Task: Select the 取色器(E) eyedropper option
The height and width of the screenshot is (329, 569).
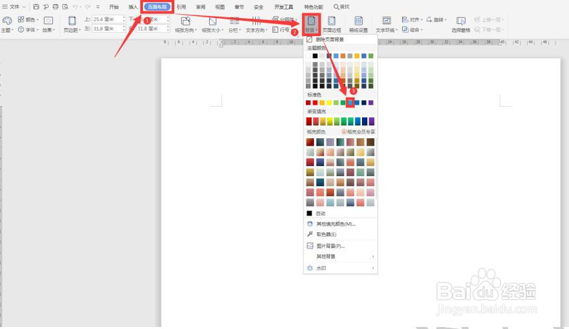Action: click(341, 234)
